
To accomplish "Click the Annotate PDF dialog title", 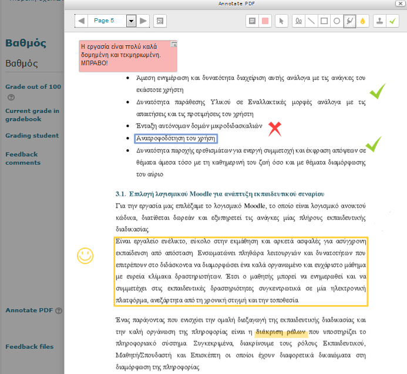I will coord(237,4).
